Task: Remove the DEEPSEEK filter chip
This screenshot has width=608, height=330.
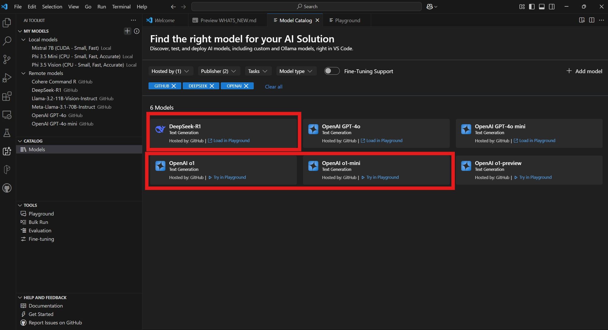Action: [212, 86]
